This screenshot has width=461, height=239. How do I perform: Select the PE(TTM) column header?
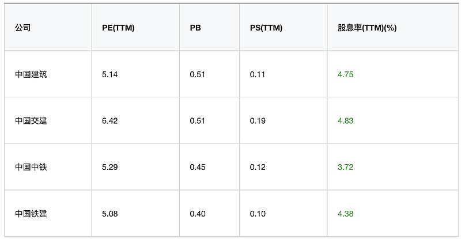[x=118, y=28]
